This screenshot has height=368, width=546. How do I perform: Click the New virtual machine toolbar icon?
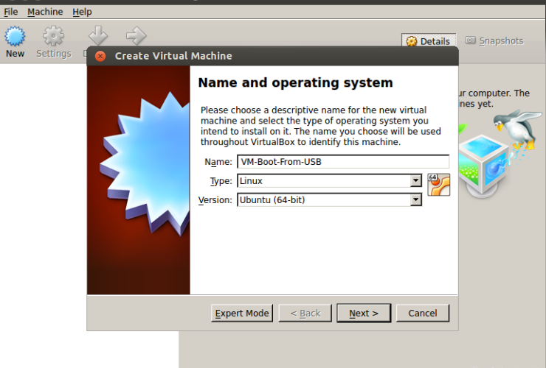click(15, 41)
